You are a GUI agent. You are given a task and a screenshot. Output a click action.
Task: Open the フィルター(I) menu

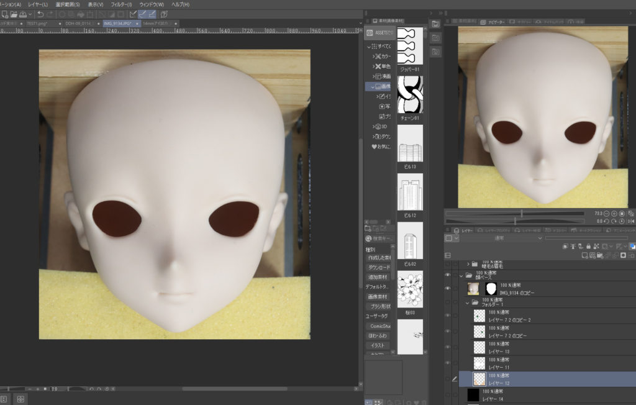click(121, 4)
